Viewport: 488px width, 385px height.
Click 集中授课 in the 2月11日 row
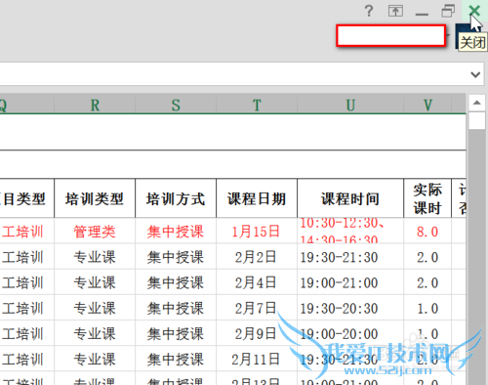176,359
